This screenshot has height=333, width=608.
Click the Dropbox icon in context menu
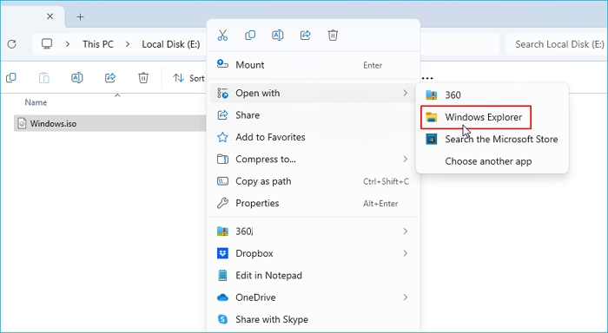[x=222, y=253]
